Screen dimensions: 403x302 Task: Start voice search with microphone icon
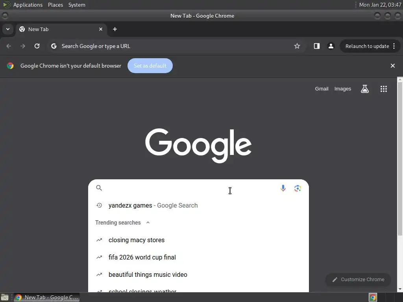pos(283,188)
